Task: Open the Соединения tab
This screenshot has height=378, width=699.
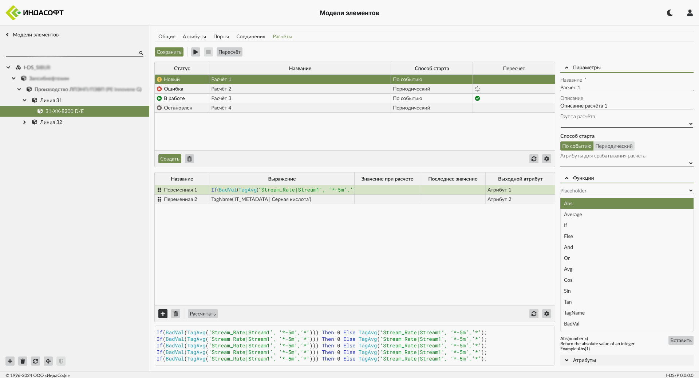Action: tap(250, 36)
